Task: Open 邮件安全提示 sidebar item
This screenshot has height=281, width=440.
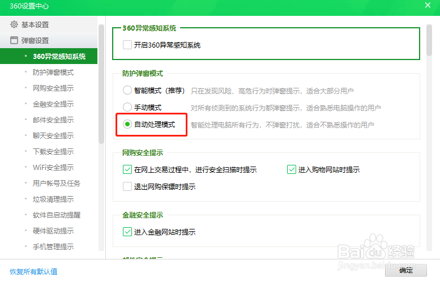Action: [x=53, y=120]
